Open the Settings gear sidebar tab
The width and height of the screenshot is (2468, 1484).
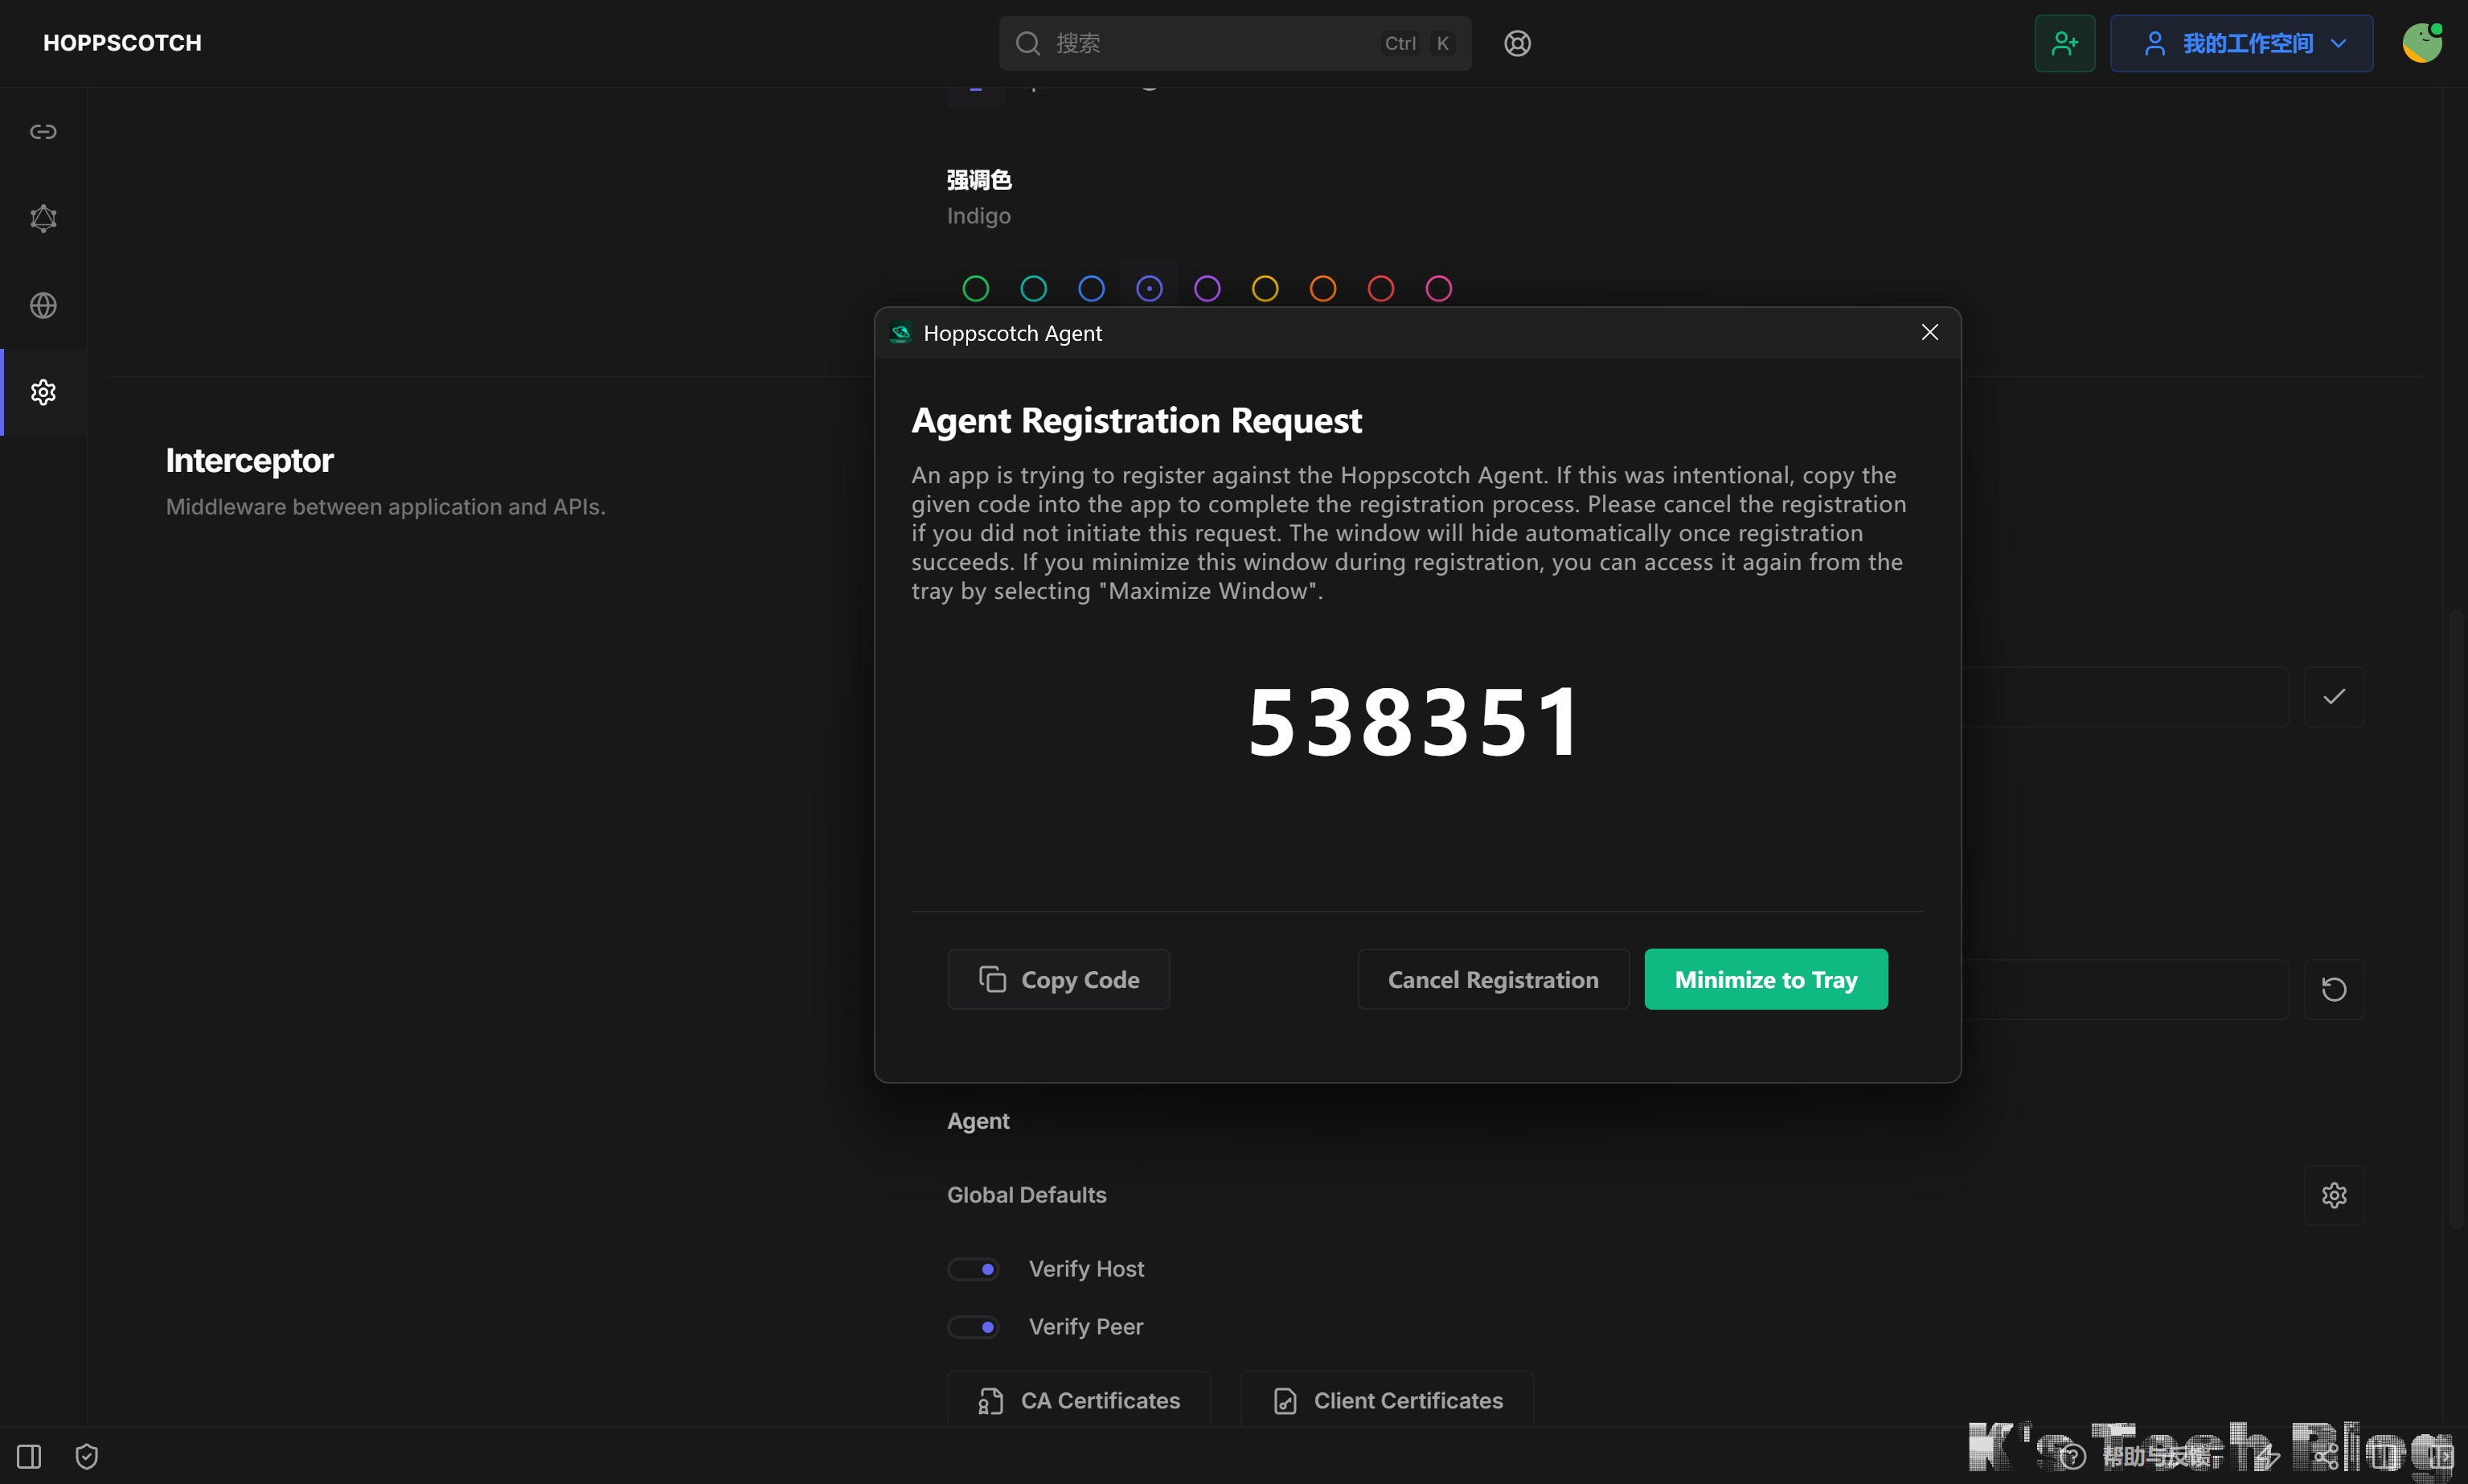pos(43,392)
